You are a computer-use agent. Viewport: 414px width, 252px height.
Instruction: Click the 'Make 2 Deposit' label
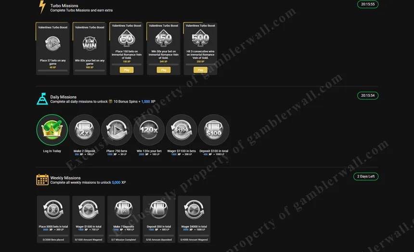click(85, 151)
